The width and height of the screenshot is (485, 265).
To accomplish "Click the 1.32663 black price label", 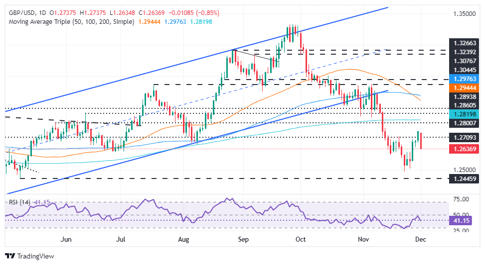I will click(x=464, y=43).
